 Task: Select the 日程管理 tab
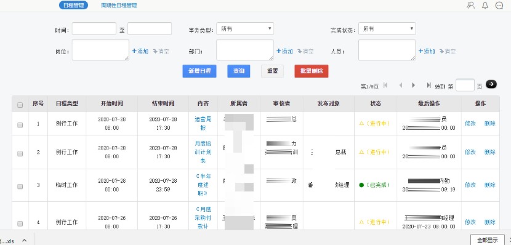tap(73, 5)
